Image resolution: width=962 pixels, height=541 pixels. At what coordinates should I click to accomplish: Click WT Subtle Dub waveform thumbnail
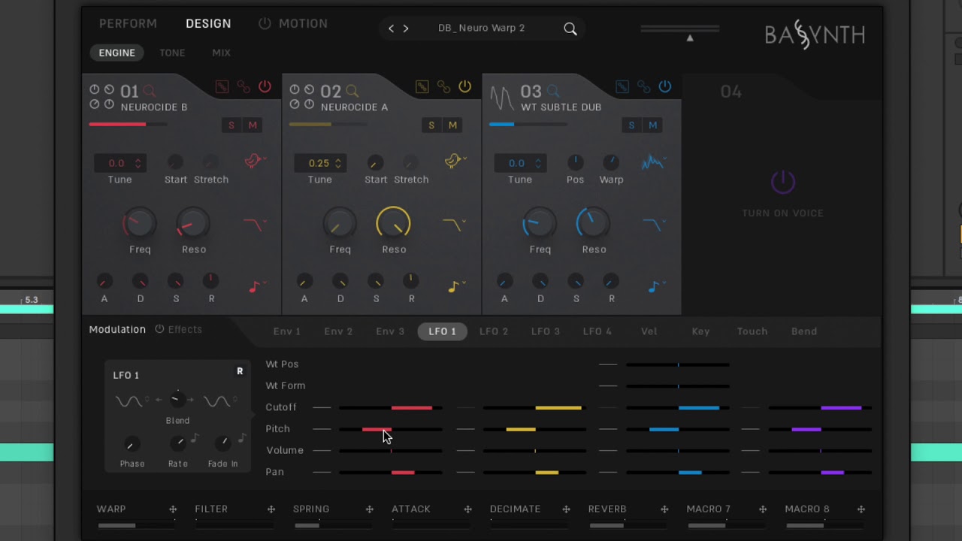(x=501, y=96)
